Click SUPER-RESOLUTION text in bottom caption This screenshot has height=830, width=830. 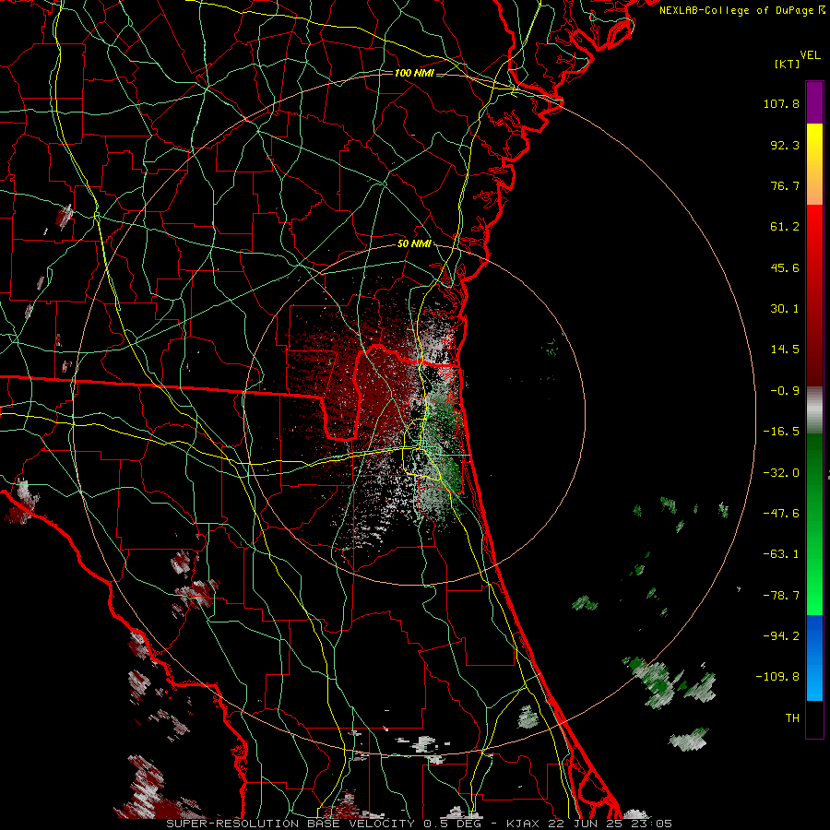233,824
